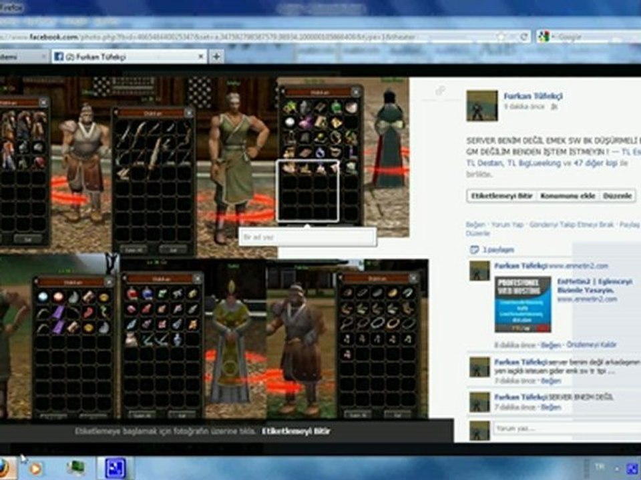The height and width of the screenshot is (480, 641).
Task: Click the TR language indicator in system tray
Action: (x=600, y=467)
